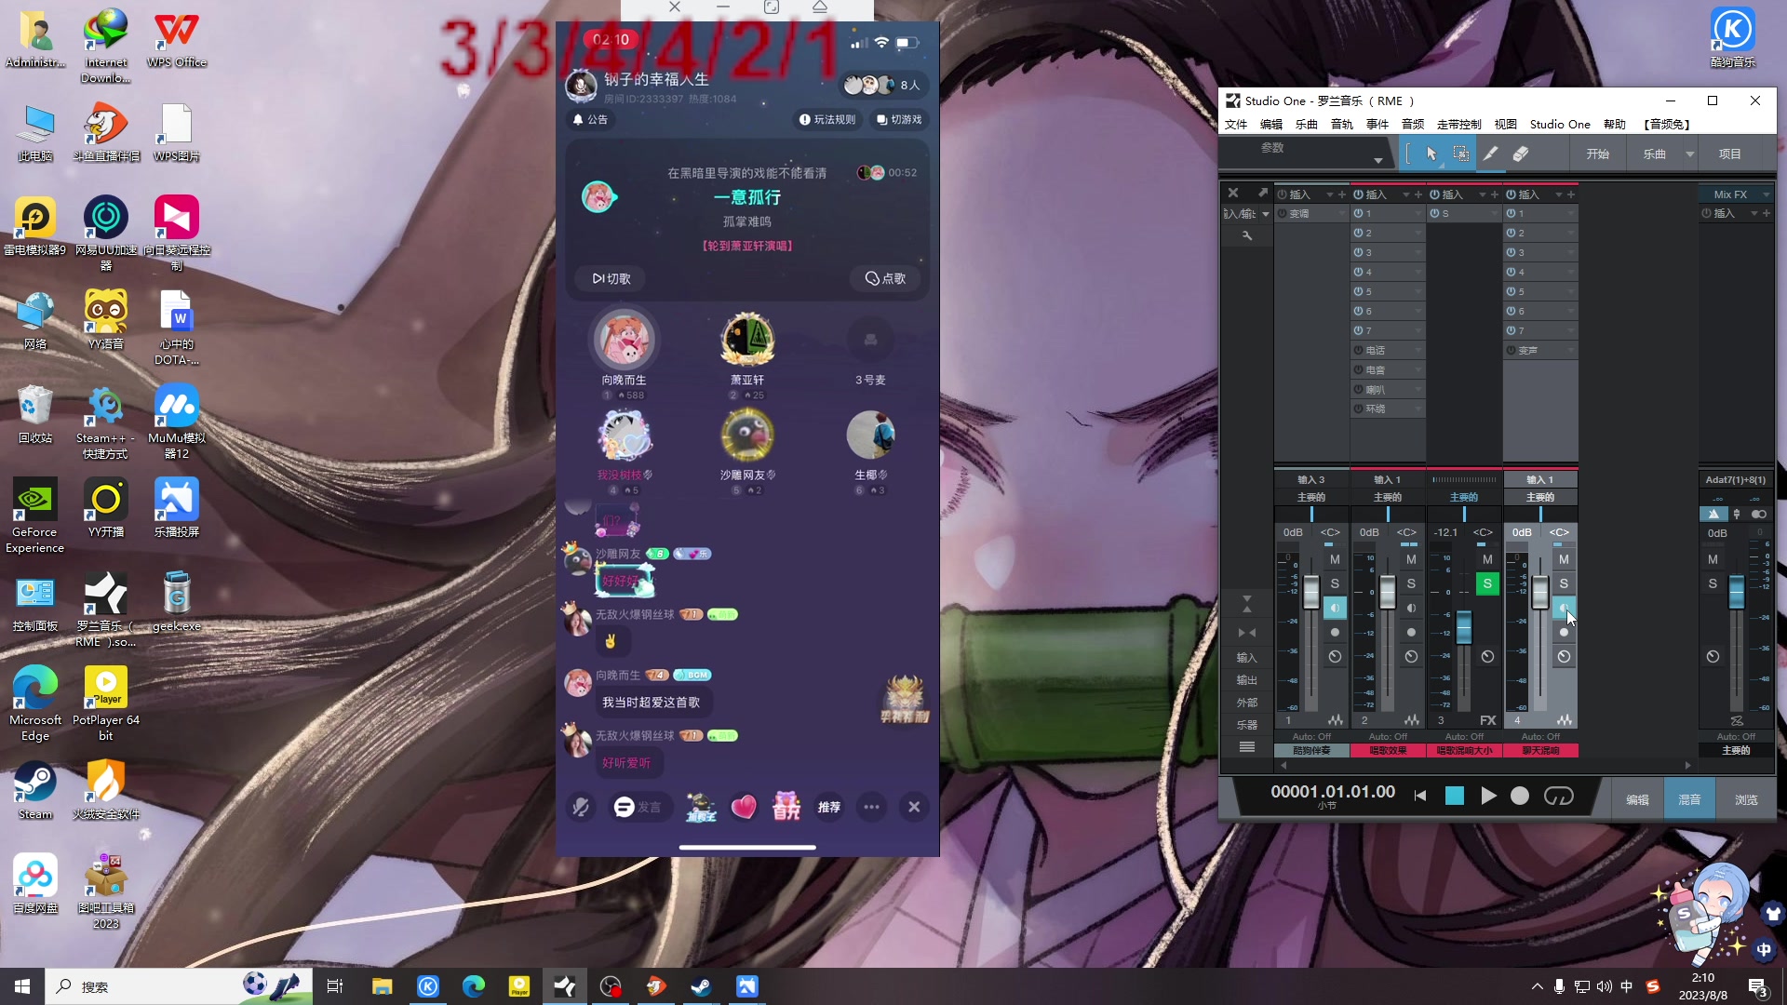
Task: Open the 走带控制 menu
Action: coord(1458,124)
